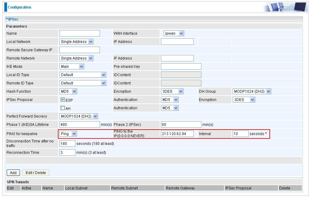The image size is (309, 206).
Task: Open the DH Group dropdown
Action: click(x=252, y=91)
